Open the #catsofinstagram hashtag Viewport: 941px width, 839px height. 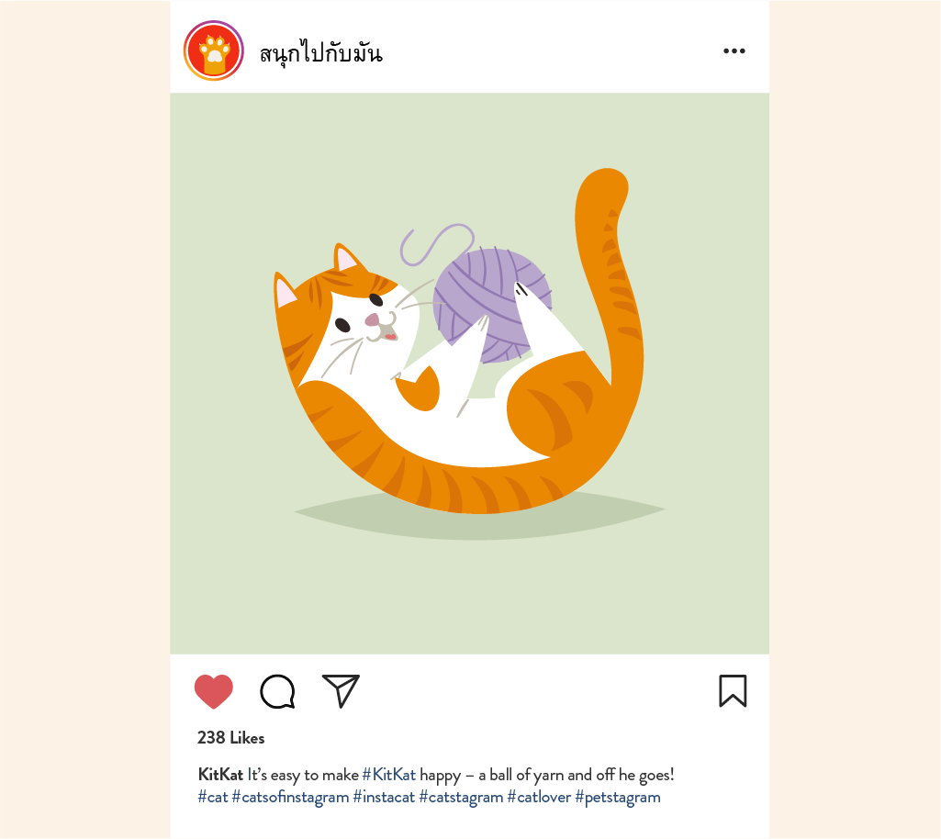[290, 797]
